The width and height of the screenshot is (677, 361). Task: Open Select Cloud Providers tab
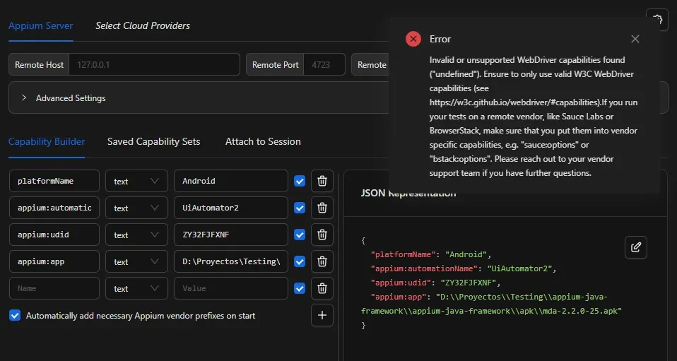pyautogui.click(x=143, y=25)
